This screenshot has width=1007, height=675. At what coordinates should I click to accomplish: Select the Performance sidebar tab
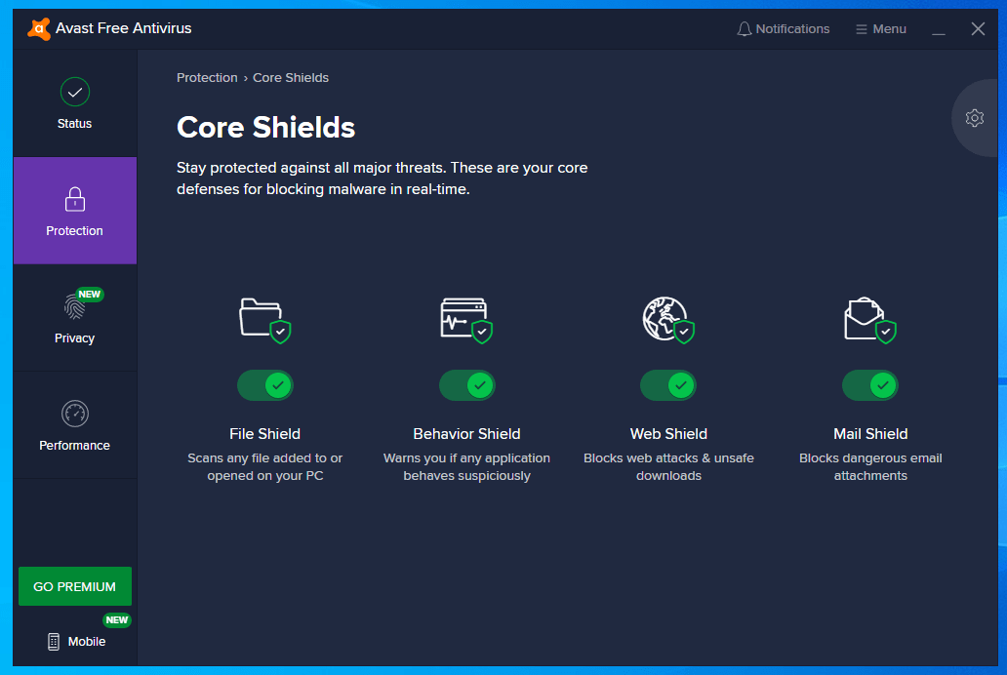pos(75,425)
